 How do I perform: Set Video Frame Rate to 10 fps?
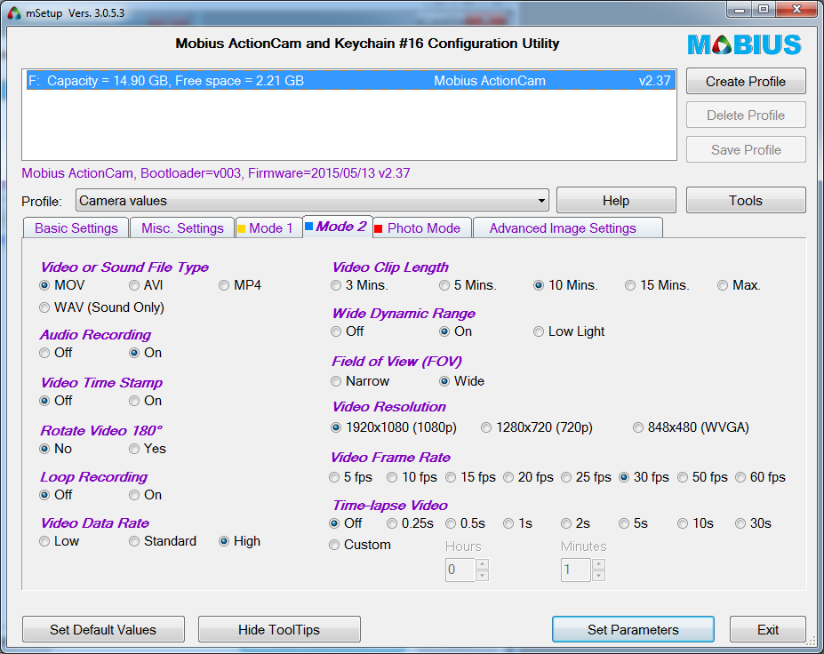pyautogui.click(x=412, y=477)
